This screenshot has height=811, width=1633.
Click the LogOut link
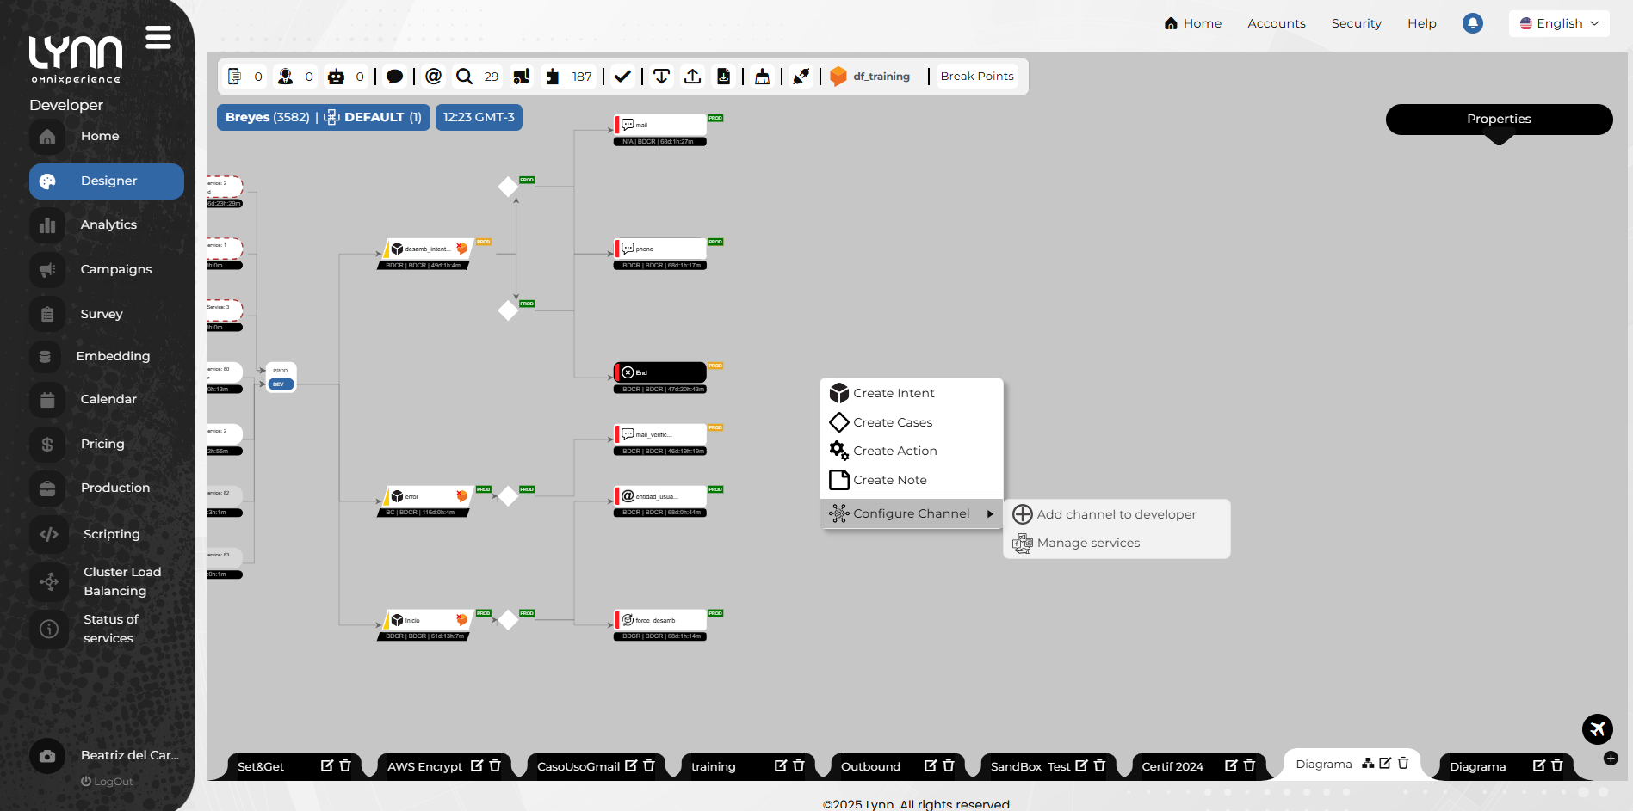(108, 782)
